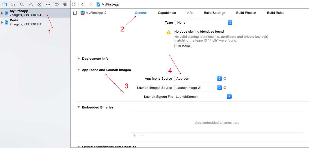Viewport: 309px width, 148px height.
Task: Open the Launch Images Source dropdown
Action: (198, 88)
